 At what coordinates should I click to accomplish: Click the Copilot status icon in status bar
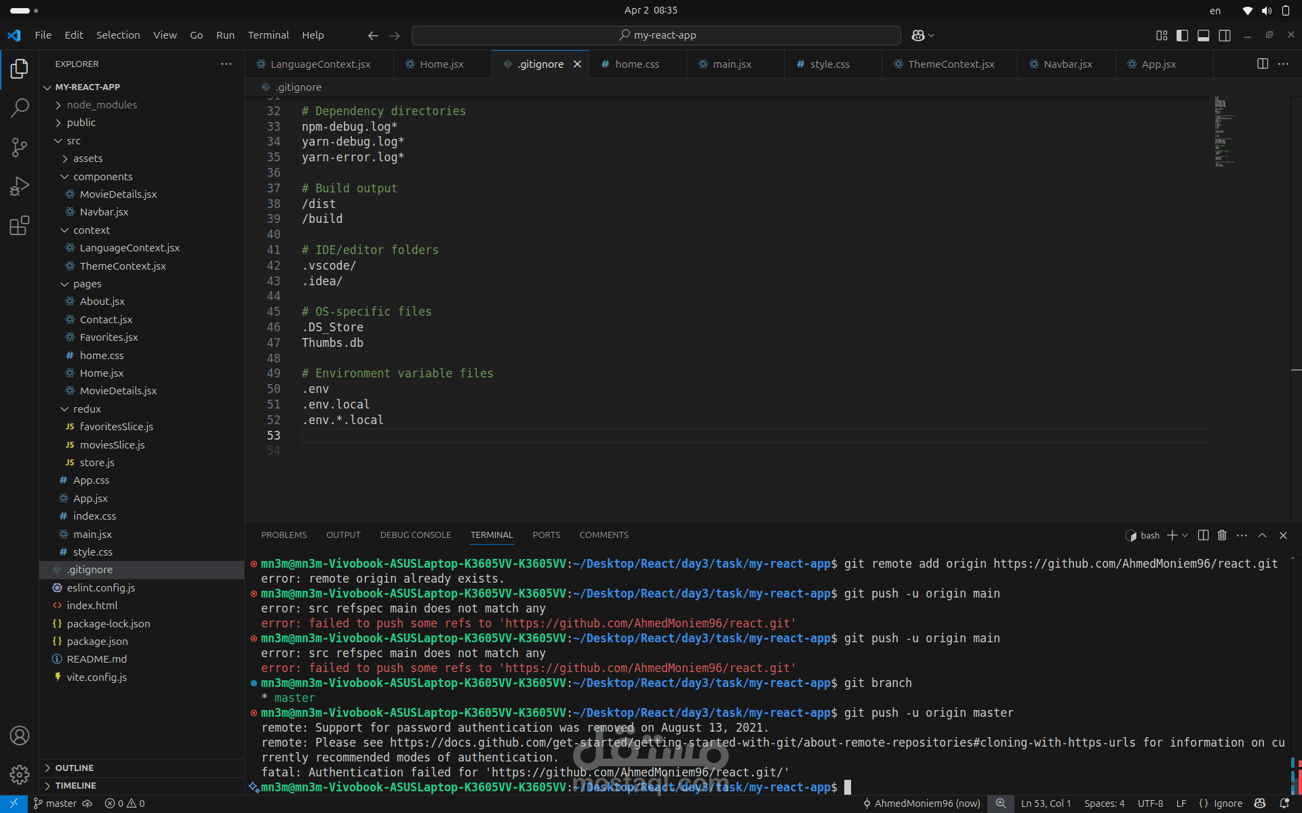(x=1260, y=804)
